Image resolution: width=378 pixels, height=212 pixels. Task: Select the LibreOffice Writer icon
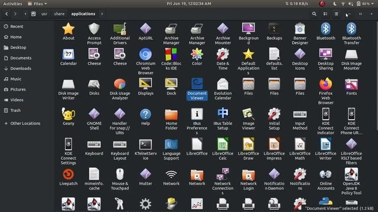[325, 144]
